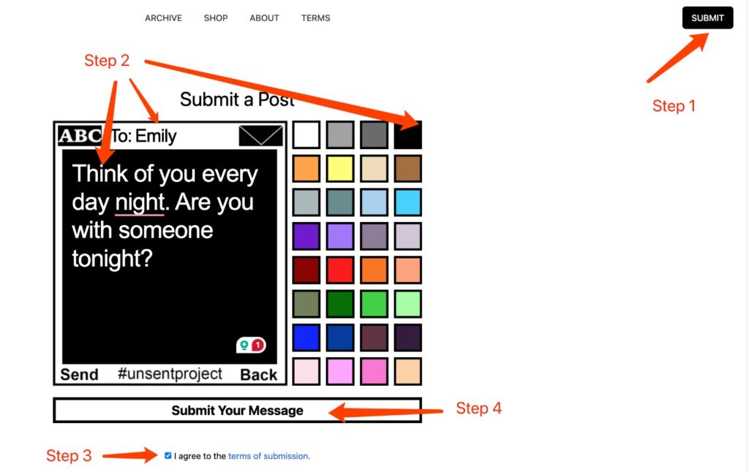
Task: Select the black color swatch
Action: click(x=407, y=135)
